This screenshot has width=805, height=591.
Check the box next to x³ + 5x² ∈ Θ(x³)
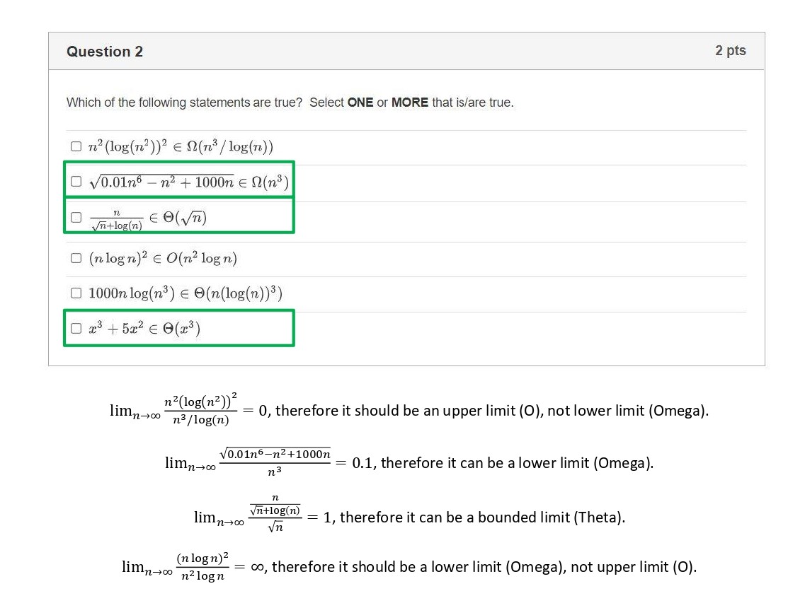76,329
